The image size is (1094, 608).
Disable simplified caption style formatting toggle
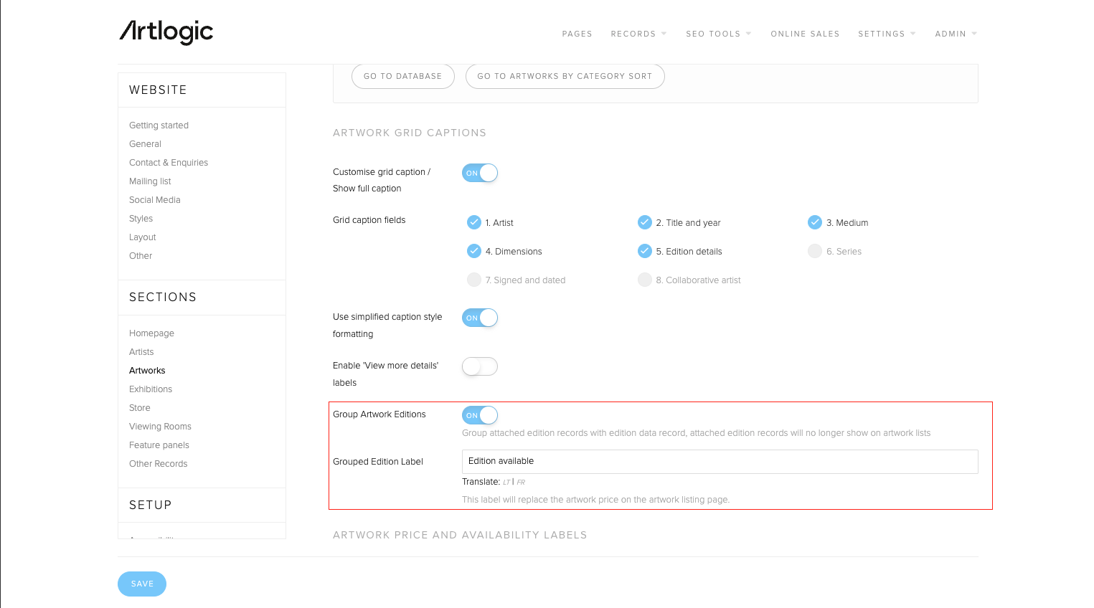click(480, 318)
